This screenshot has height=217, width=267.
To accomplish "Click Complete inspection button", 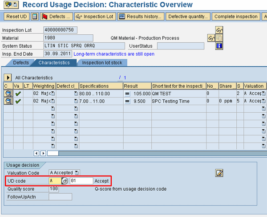I will click(x=236, y=16).
